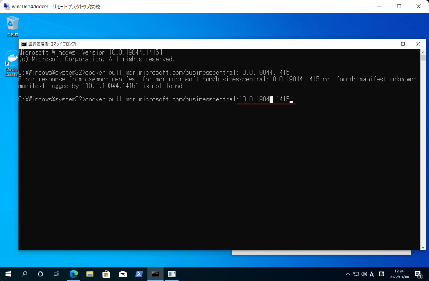Minimize the Command Prompt window

click(x=388, y=44)
